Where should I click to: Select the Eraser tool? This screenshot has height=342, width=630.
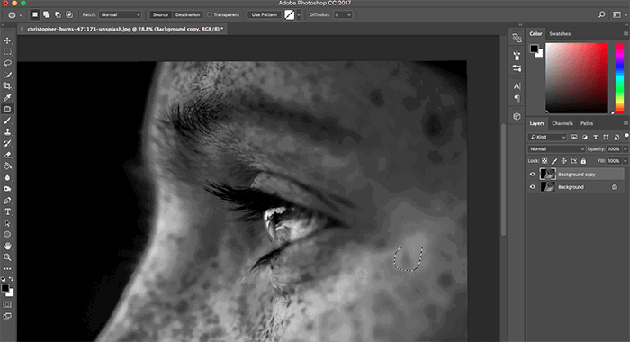pyautogui.click(x=7, y=155)
